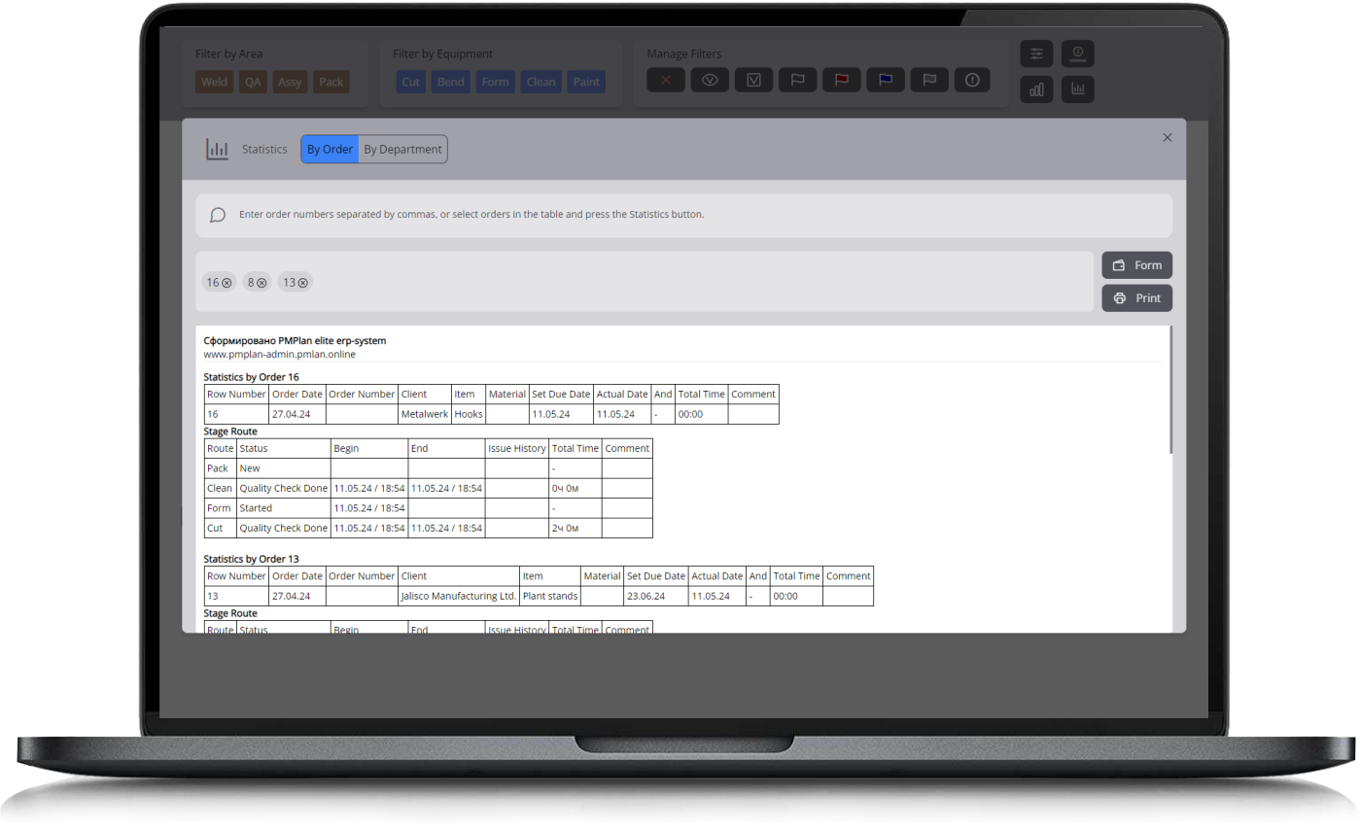Viewport: 1360px width, 828px height.
Task: Select the By Order tab
Action: [330, 149]
